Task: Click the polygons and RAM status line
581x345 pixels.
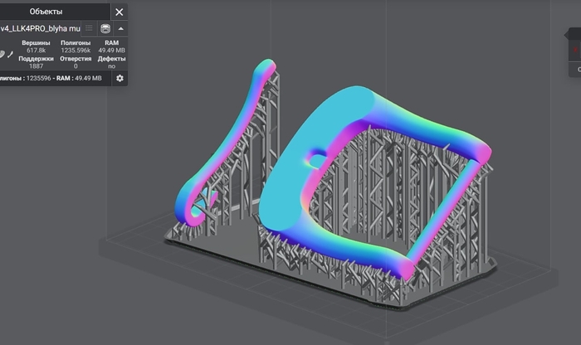Action: [51, 78]
